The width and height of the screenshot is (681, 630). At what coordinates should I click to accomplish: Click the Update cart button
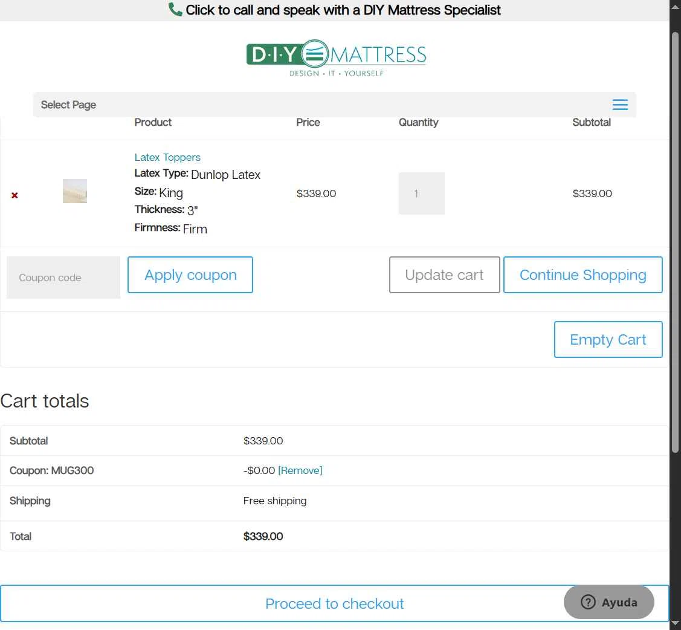click(444, 274)
